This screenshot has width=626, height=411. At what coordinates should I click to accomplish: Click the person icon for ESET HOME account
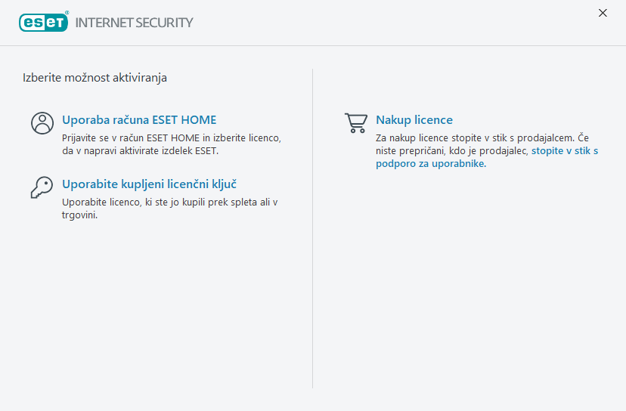click(x=42, y=123)
